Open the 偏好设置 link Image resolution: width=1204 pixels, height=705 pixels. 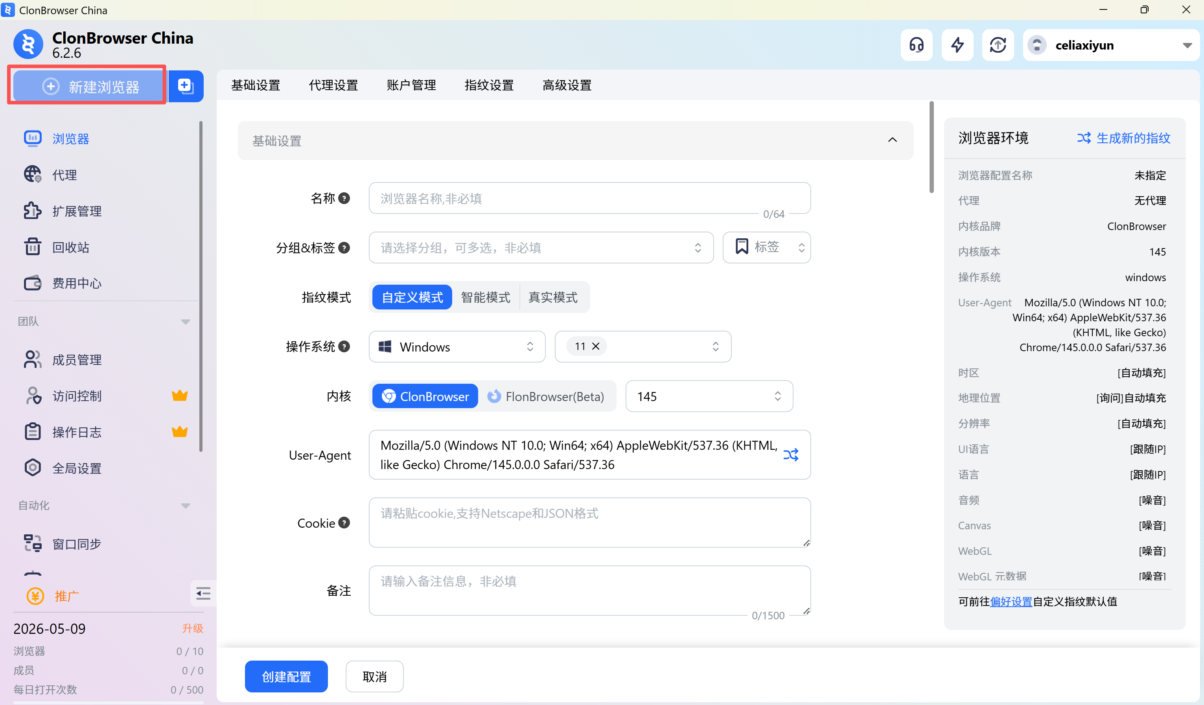click(1011, 601)
